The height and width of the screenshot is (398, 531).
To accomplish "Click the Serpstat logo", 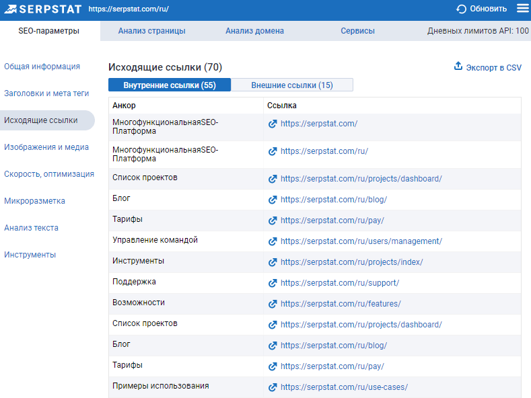I will [x=42, y=9].
